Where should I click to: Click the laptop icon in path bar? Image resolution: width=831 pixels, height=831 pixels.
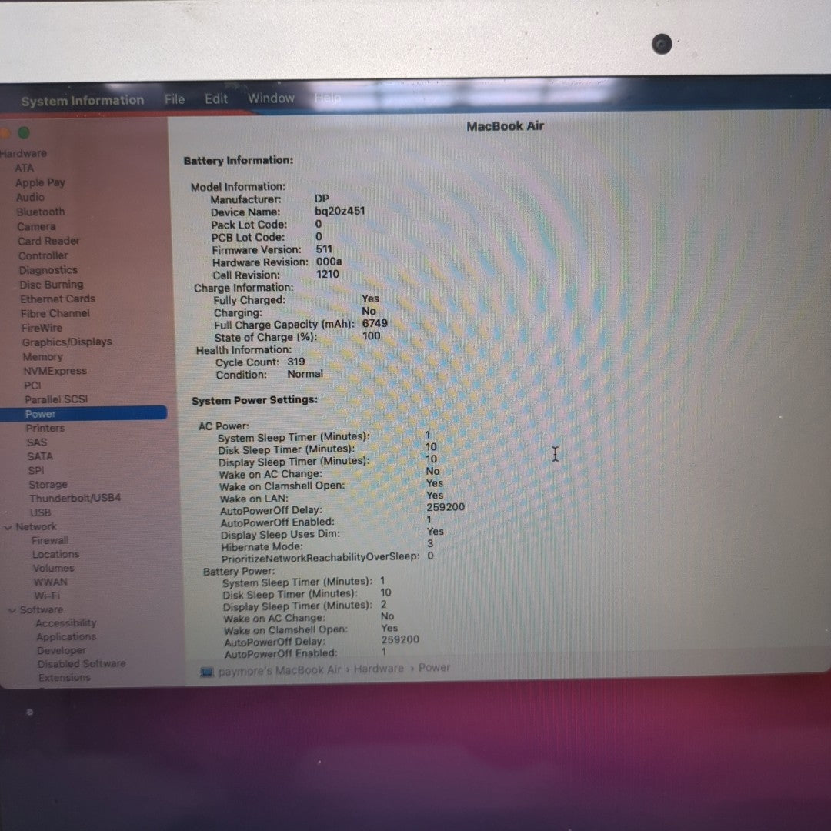(207, 672)
